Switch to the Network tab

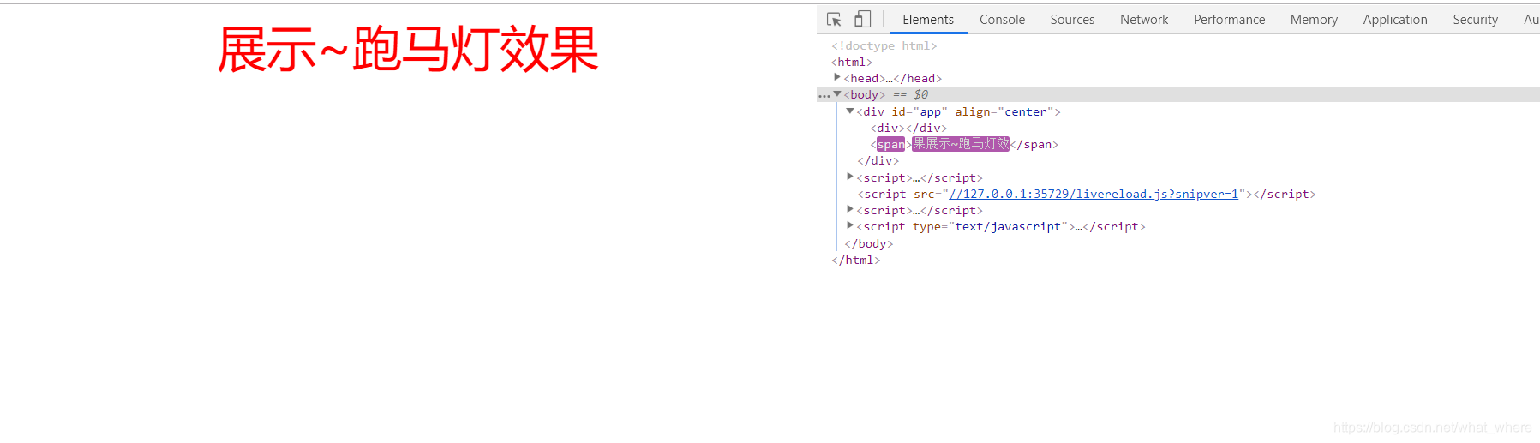tap(1144, 19)
